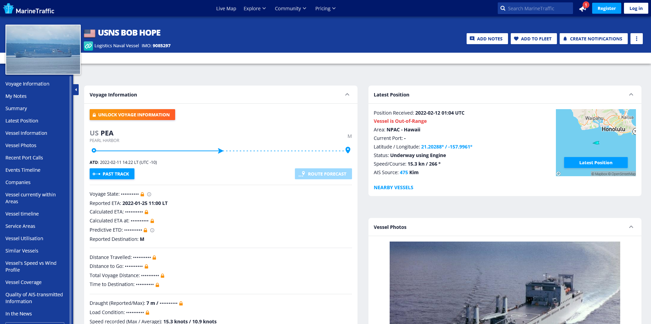The height and width of the screenshot is (324, 651).
Task: Click CREATE NOTIFICATIONS button
Action: tap(594, 39)
